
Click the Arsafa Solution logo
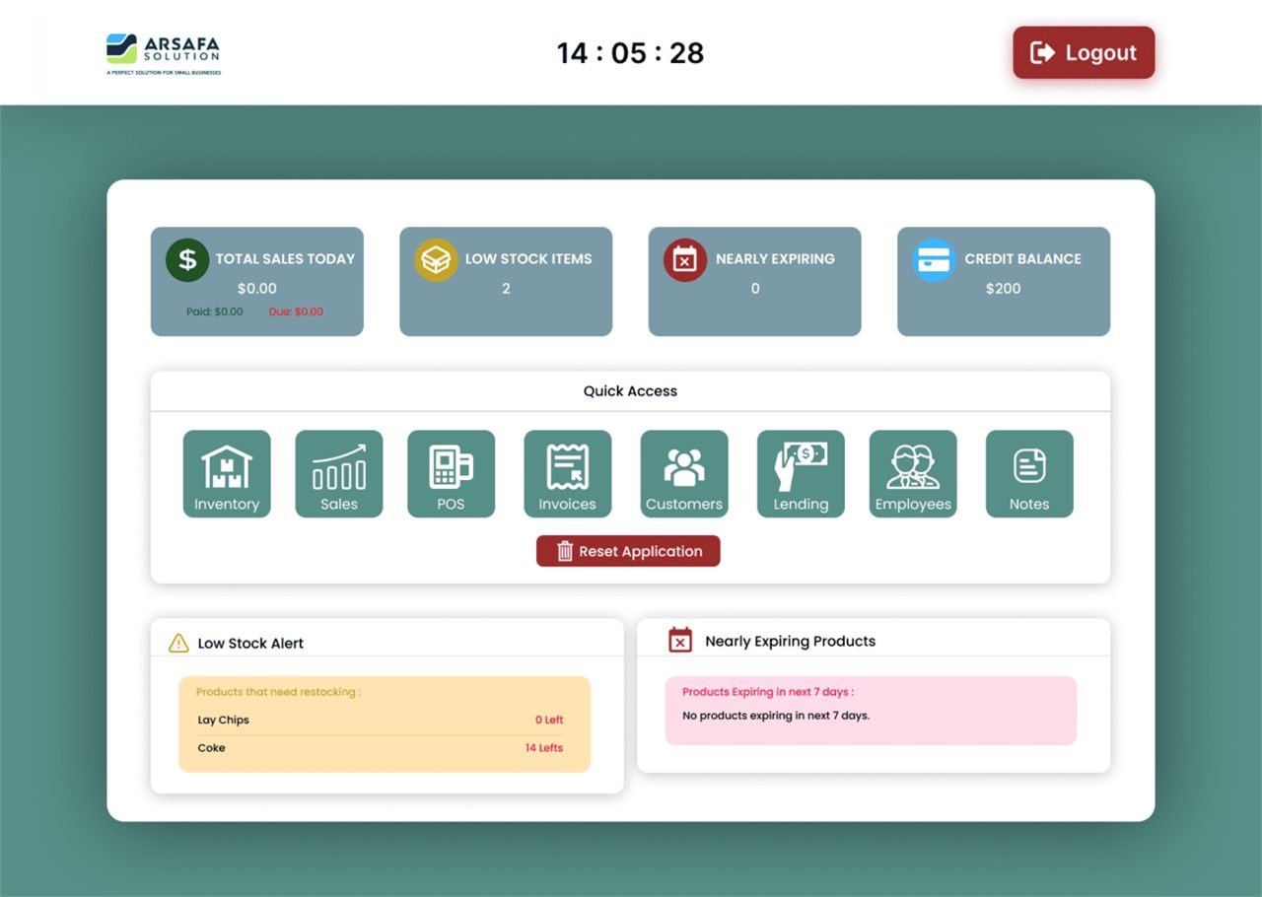pyautogui.click(x=164, y=54)
